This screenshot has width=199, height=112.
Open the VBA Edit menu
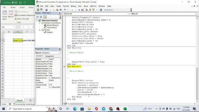pos(47,6)
